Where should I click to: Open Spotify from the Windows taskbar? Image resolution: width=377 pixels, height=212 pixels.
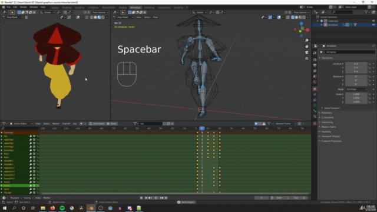click(62, 208)
